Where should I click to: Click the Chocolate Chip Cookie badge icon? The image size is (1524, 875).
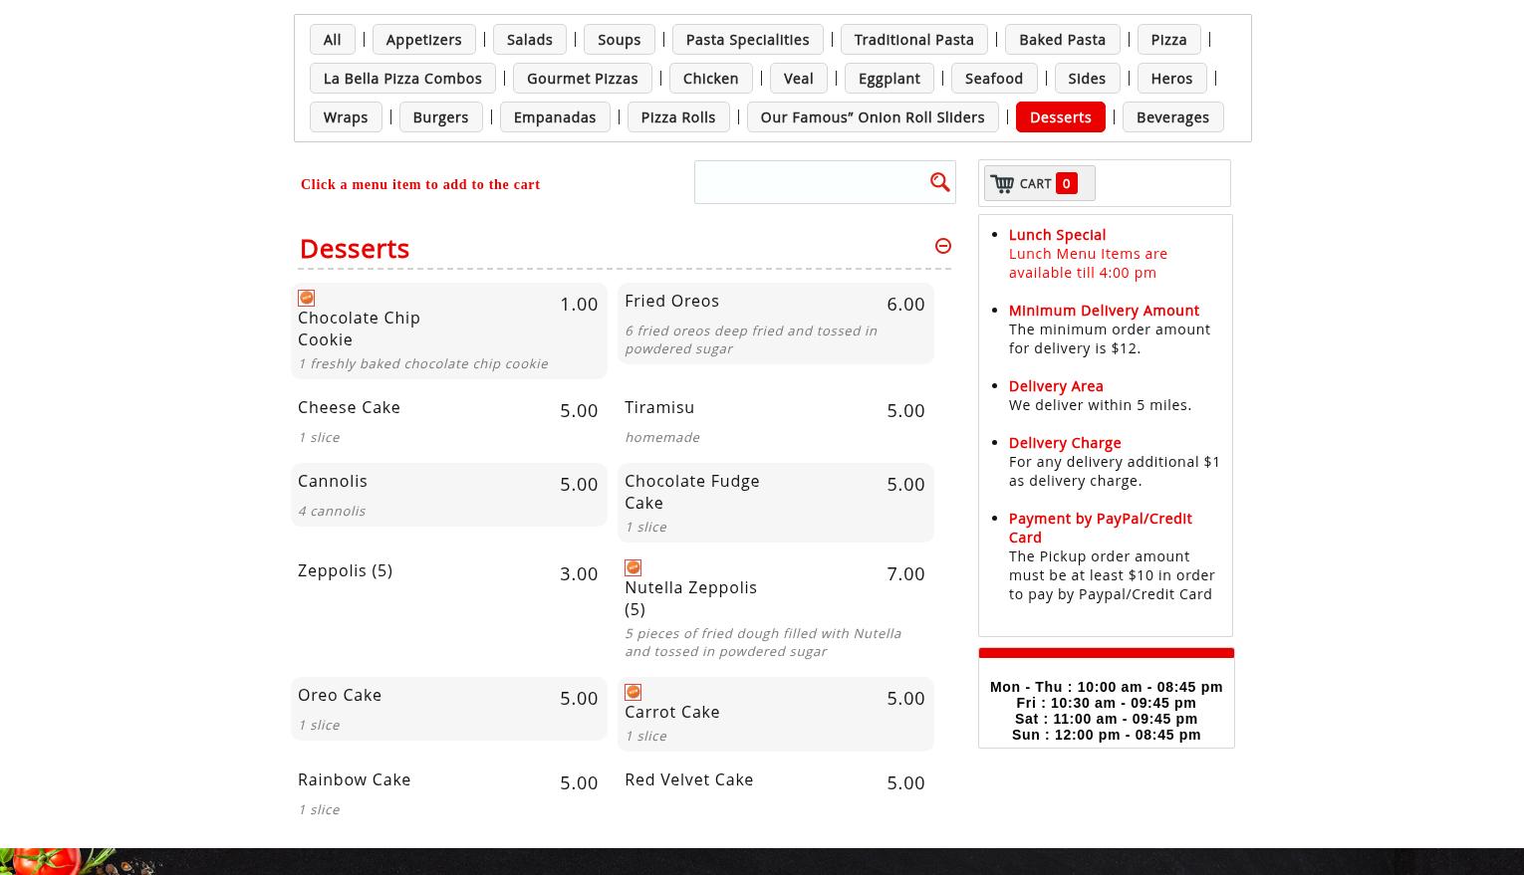pos(306,298)
